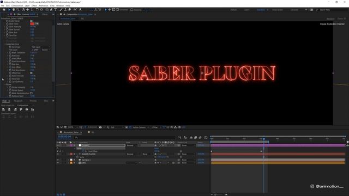Click the Glow Color red swatch
The height and width of the screenshot is (196, 349).
click(x=32, y=24)
